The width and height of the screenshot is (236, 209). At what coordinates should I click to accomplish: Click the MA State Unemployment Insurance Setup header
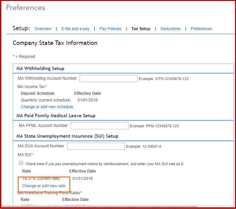click(x=67, y=136)
